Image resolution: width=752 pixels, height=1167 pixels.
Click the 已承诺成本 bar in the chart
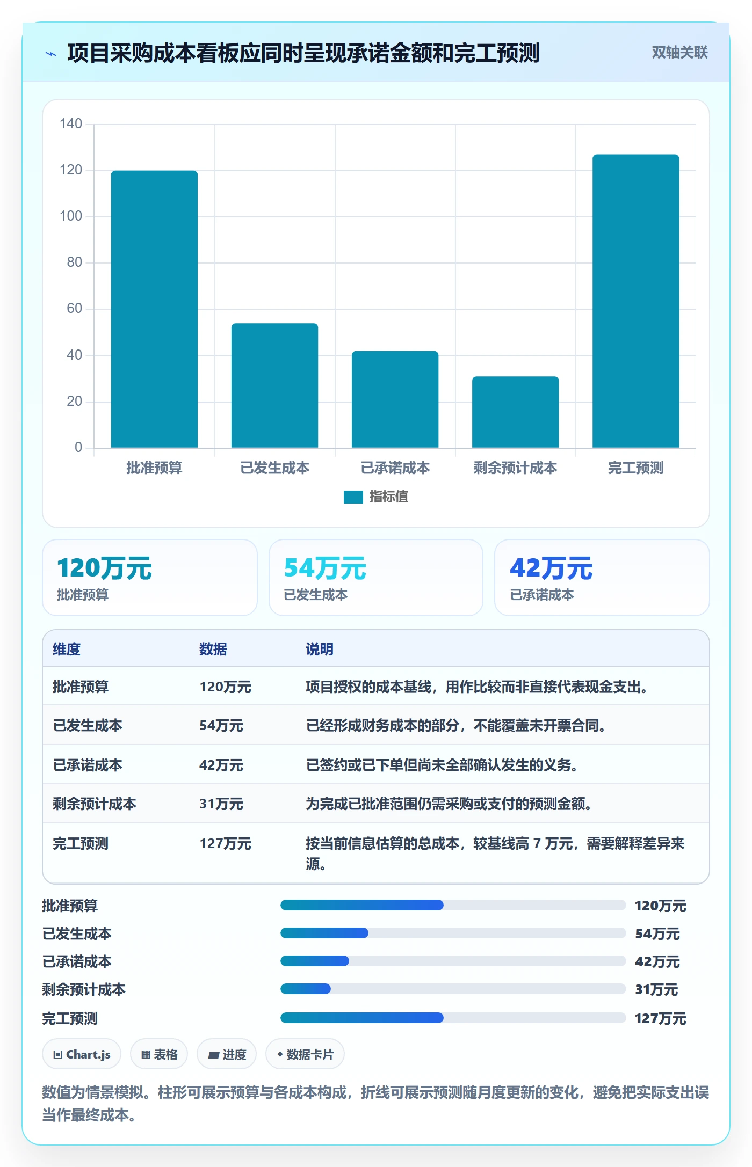point(395,399)
